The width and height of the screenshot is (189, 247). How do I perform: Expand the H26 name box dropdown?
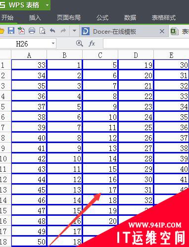point(53,44)
